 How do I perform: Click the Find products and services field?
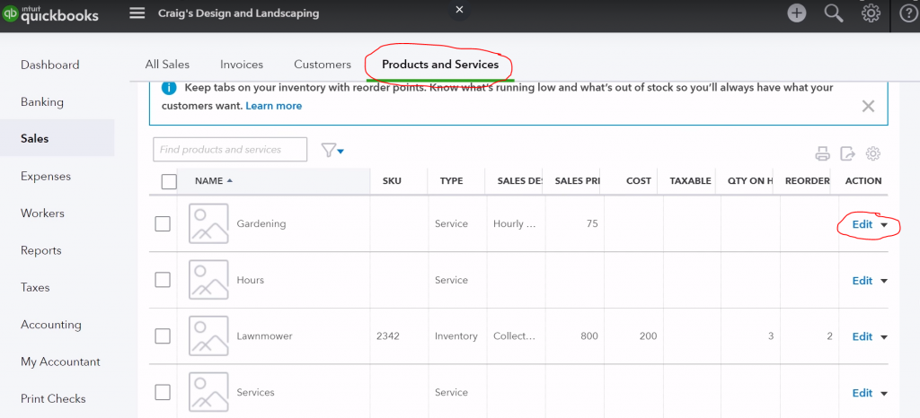coord(230,150)
